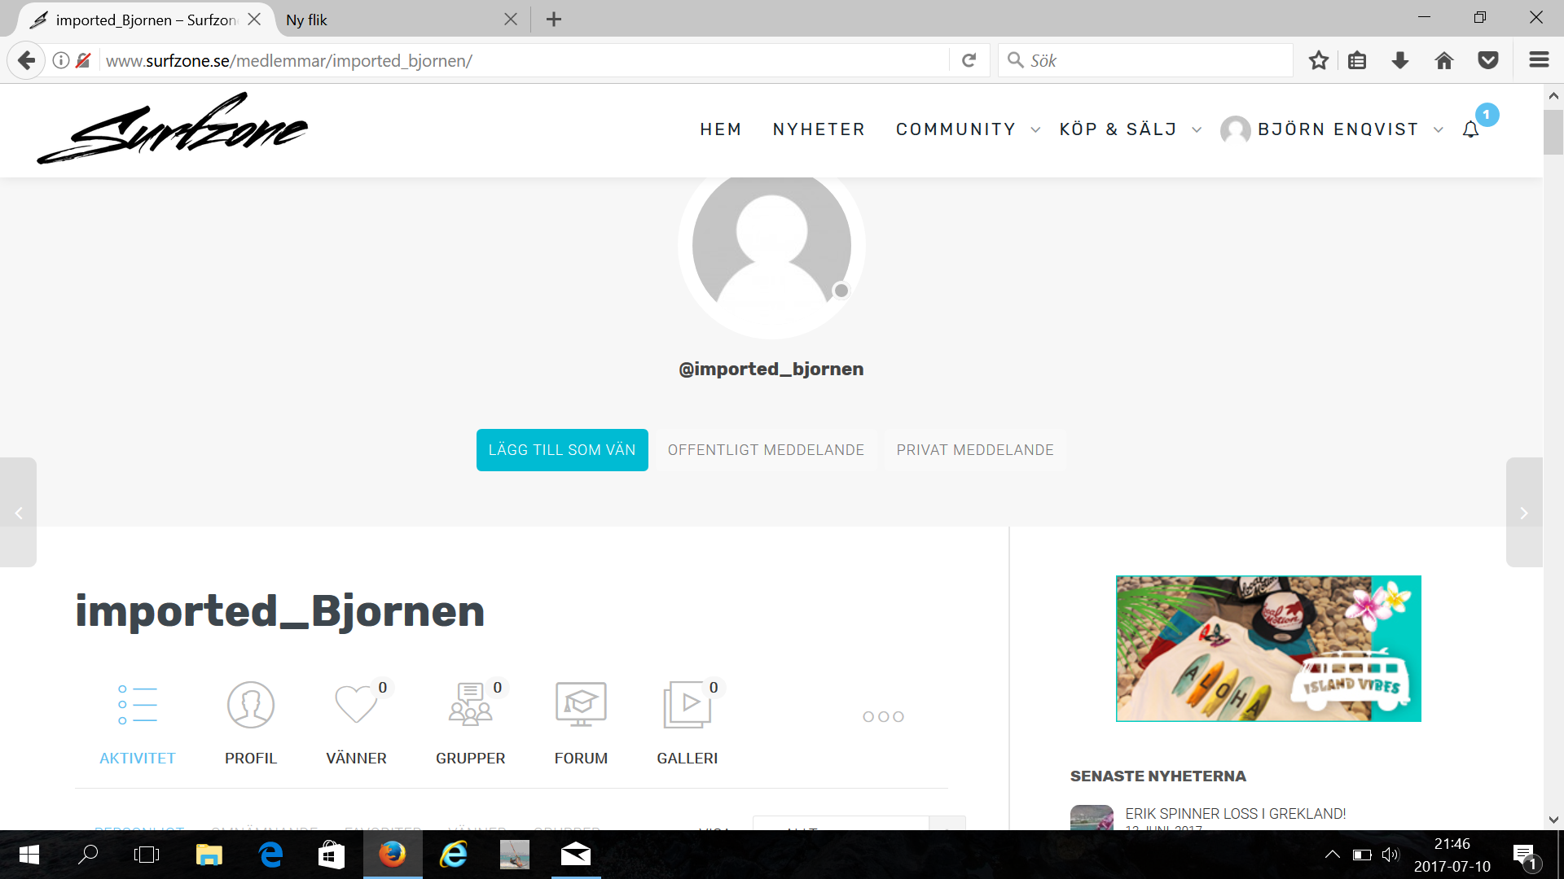Open Task View in the taskbar
Image resolution: width=1564 pixels, height=879 pixels.
[147, 855]
